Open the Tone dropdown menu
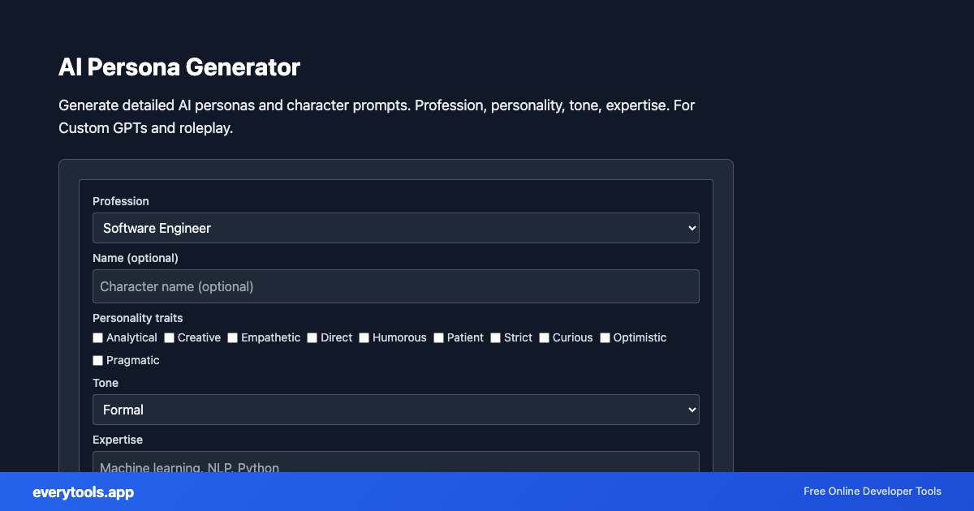The image size is (974, 511). click(395, 410)
